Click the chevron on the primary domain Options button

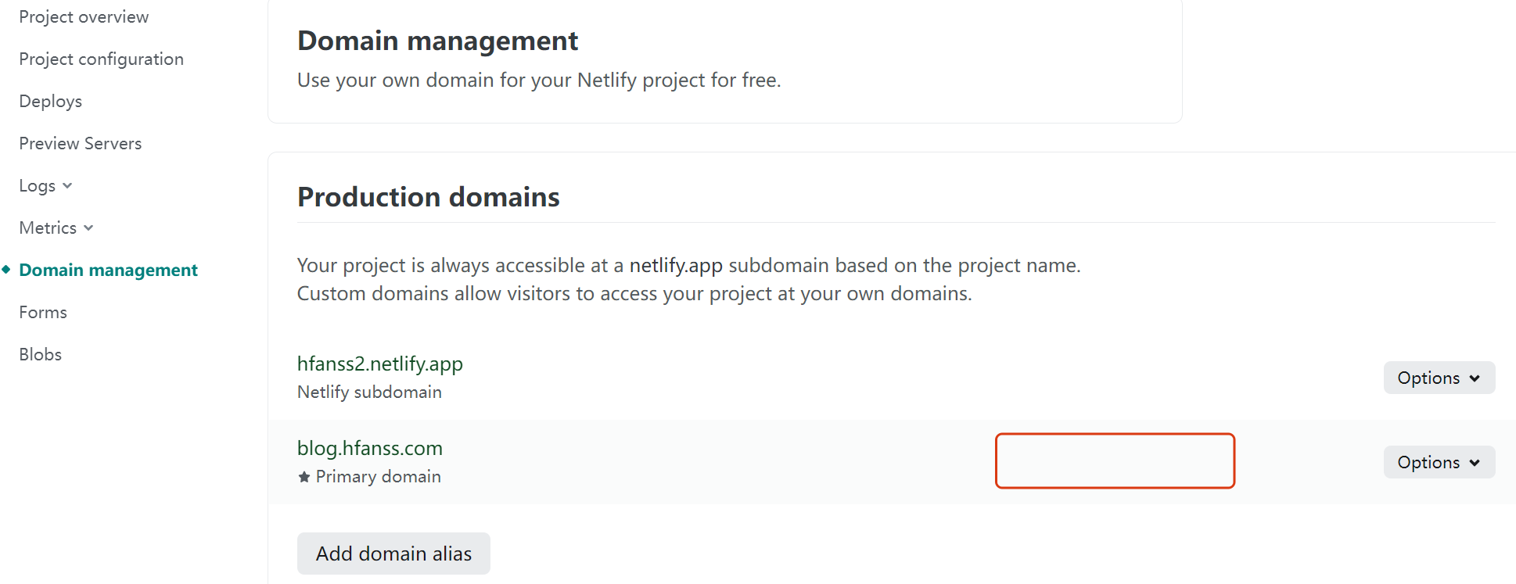[1475, 463]
